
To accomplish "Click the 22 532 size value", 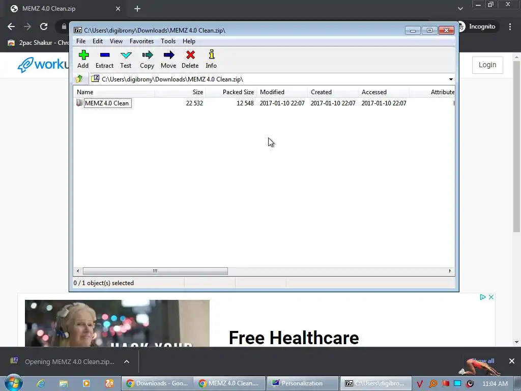I will (194, 103).
